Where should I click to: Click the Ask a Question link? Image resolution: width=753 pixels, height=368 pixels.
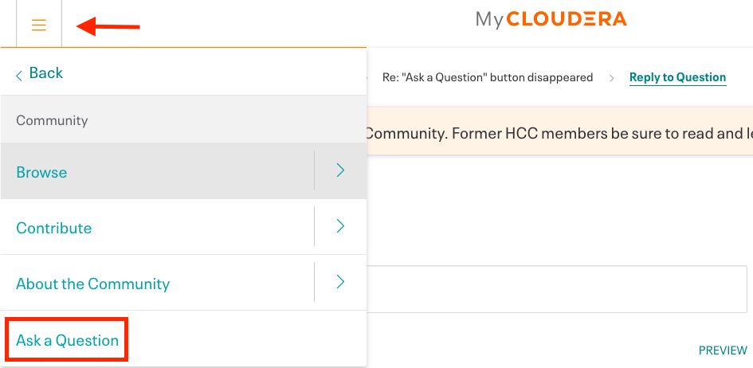(x=68, y=340)
